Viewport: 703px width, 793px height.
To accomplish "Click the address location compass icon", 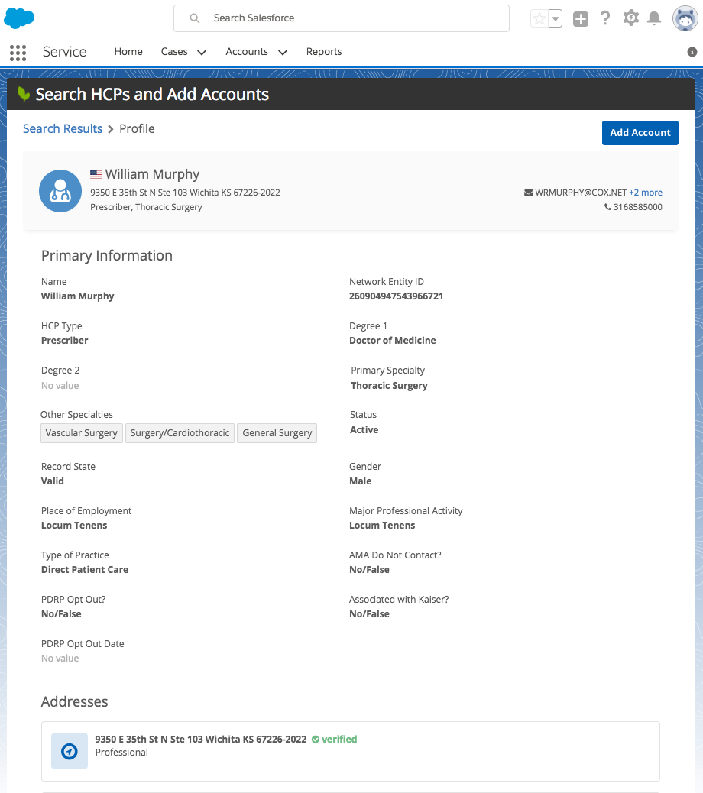I will point(70,752).
